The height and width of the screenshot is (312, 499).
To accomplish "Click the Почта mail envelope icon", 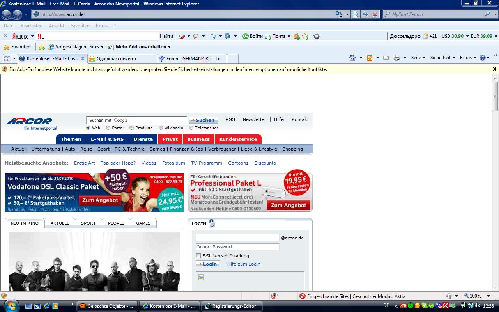I will coord(268,36).
